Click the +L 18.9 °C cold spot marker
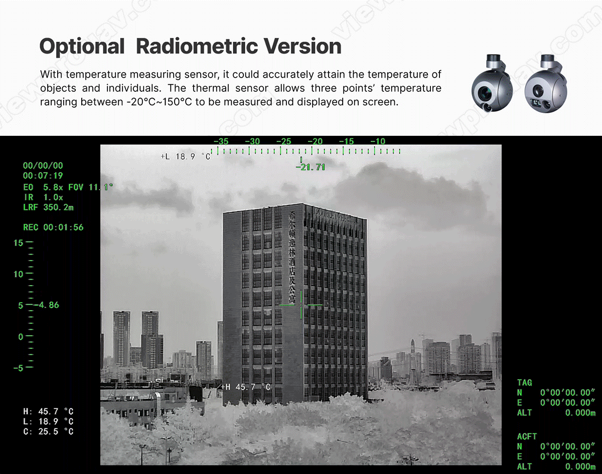 point(186,156)
